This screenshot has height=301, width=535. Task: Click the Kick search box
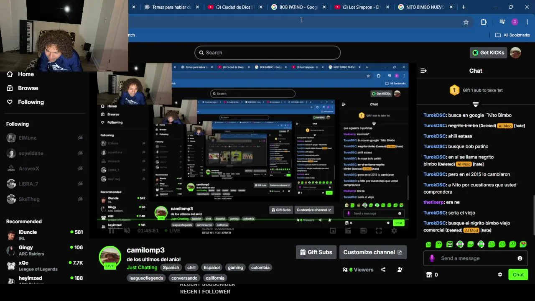(x=267, y=53)
